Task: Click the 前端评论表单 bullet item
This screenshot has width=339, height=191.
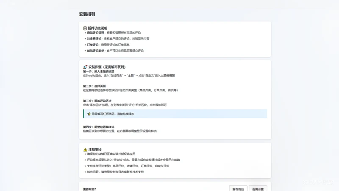Action: tap(115, 51)
